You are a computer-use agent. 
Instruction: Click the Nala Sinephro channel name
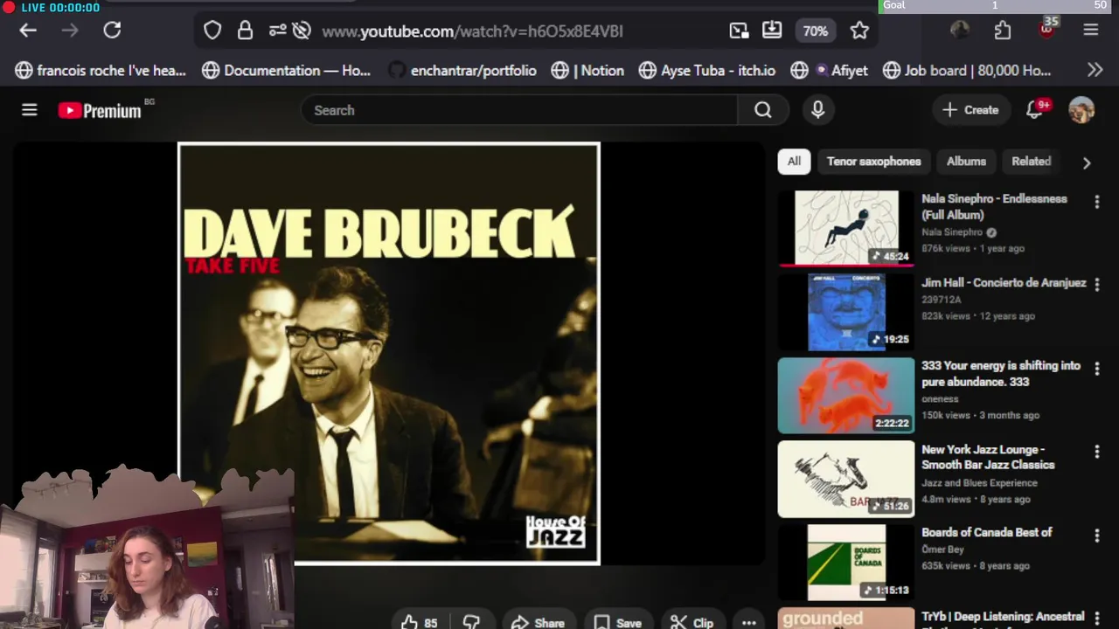(x=952, y=232)
